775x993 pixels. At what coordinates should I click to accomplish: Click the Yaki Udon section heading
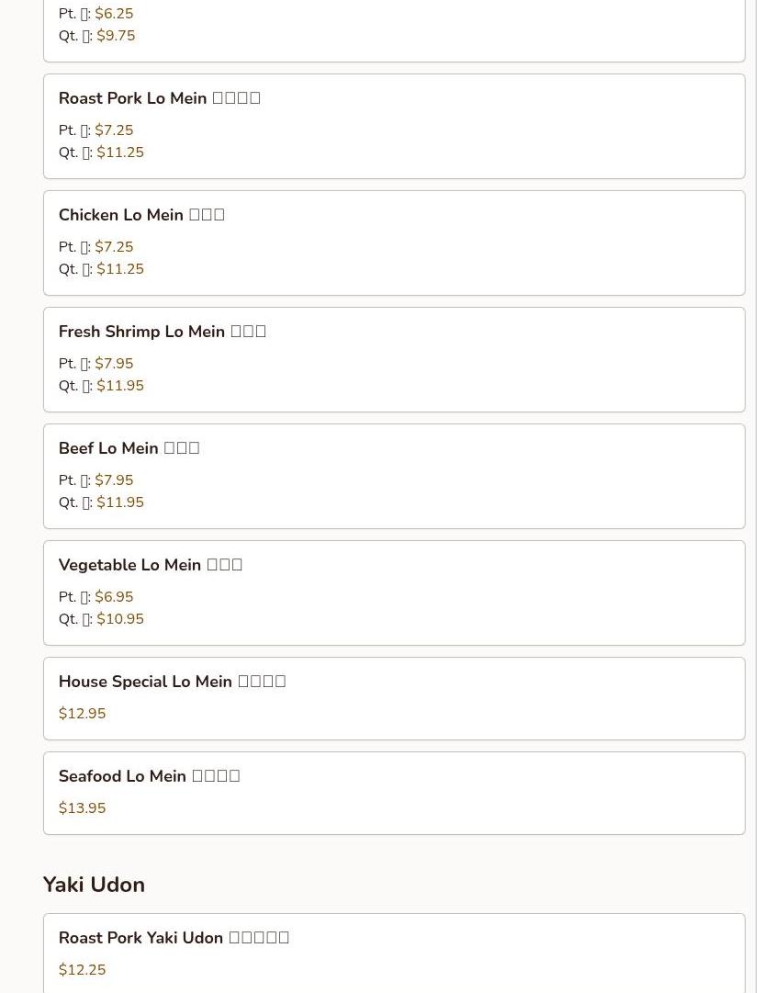click(94, 885)
